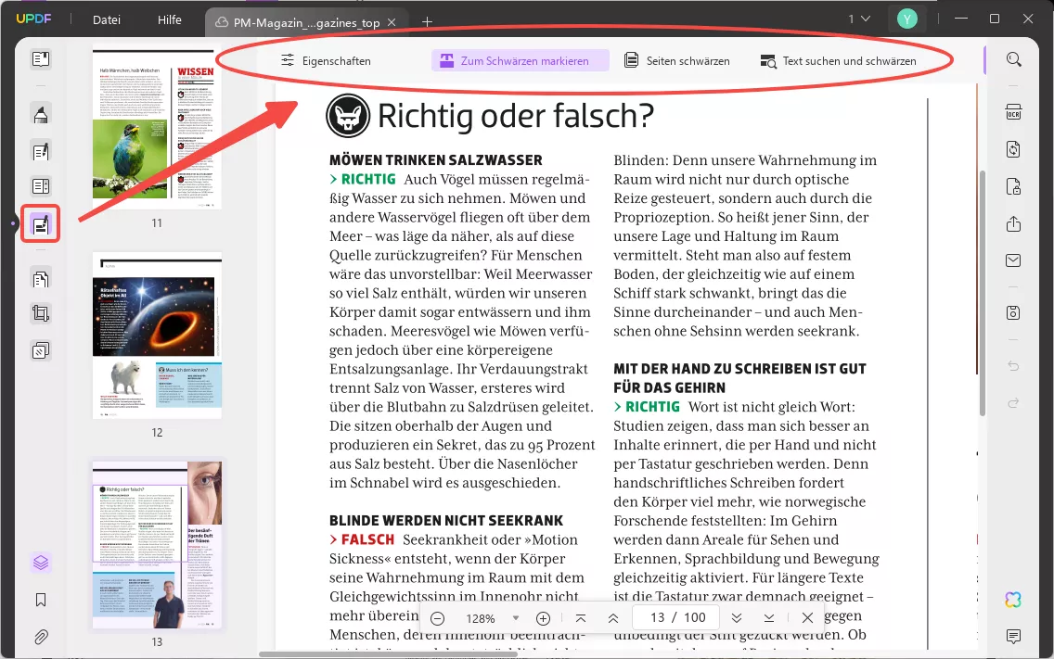Open the UPDF AI assistant
1054x659 pixels.
[x=1014, y=599]
